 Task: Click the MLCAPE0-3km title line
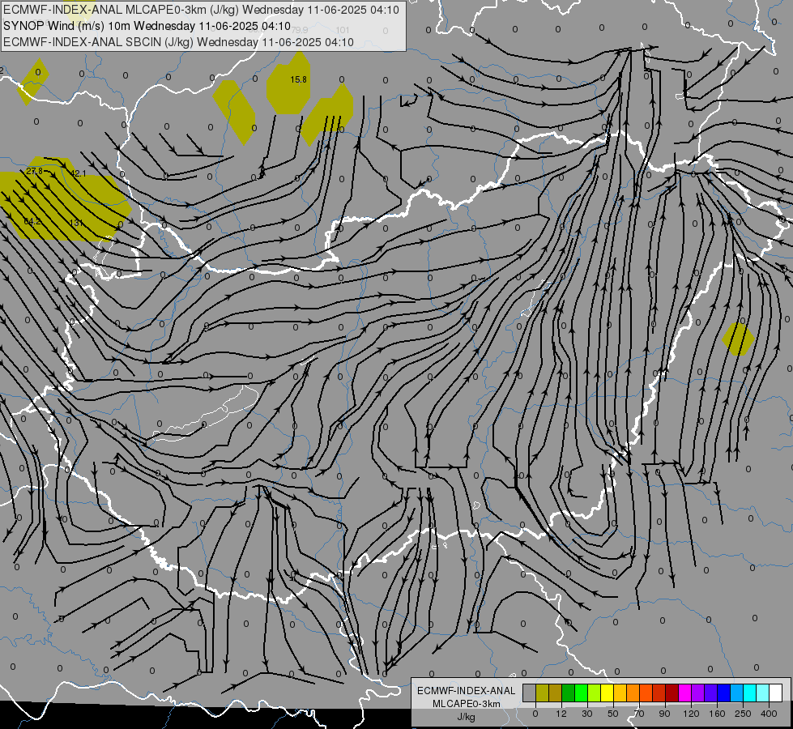coord(201,10)
